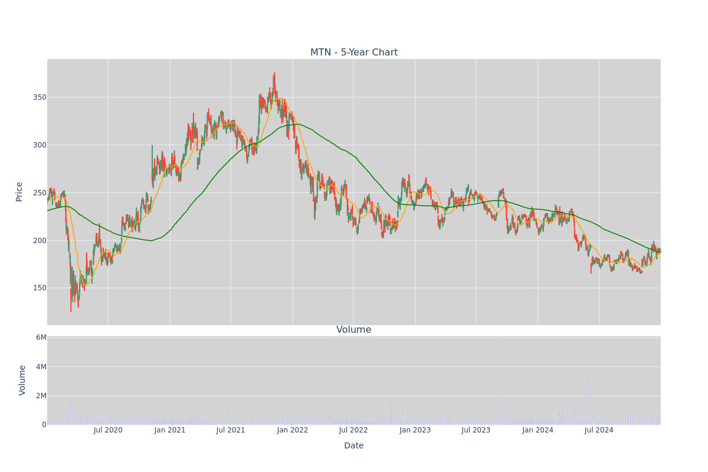Click the Jan 2023 date tick
This screenshot has height=472, width=708.
pyautogui.click(x=415, y=430)
